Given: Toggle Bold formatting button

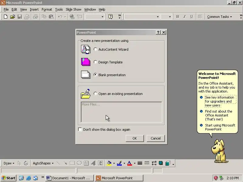Looking at the screenshot, I should coord(178,17).
